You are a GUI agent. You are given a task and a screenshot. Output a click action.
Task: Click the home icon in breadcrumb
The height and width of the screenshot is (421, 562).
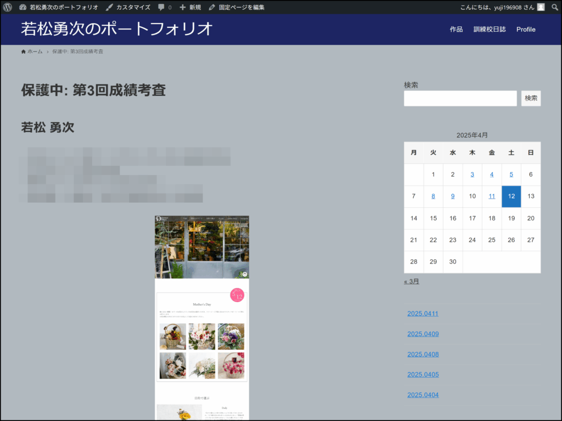(x=23, y=52)
